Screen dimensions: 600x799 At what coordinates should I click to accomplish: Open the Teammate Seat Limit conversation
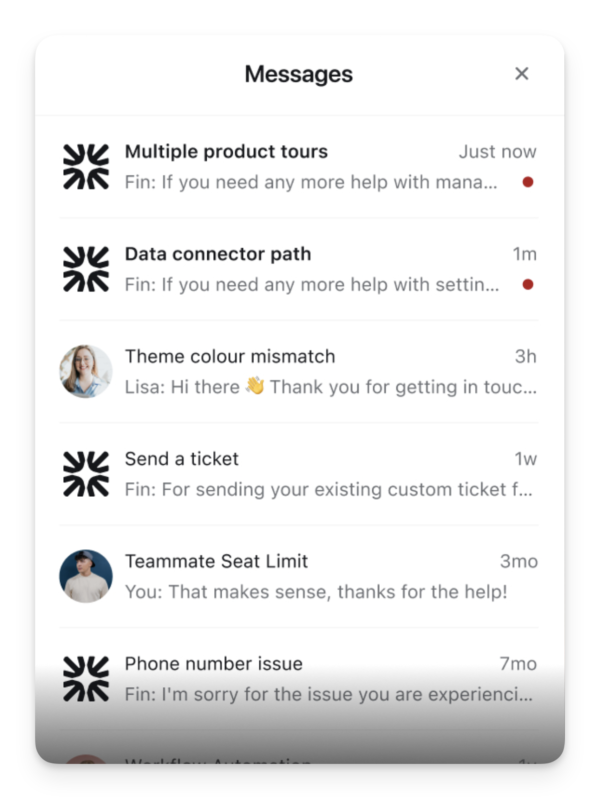coord(216,561)
